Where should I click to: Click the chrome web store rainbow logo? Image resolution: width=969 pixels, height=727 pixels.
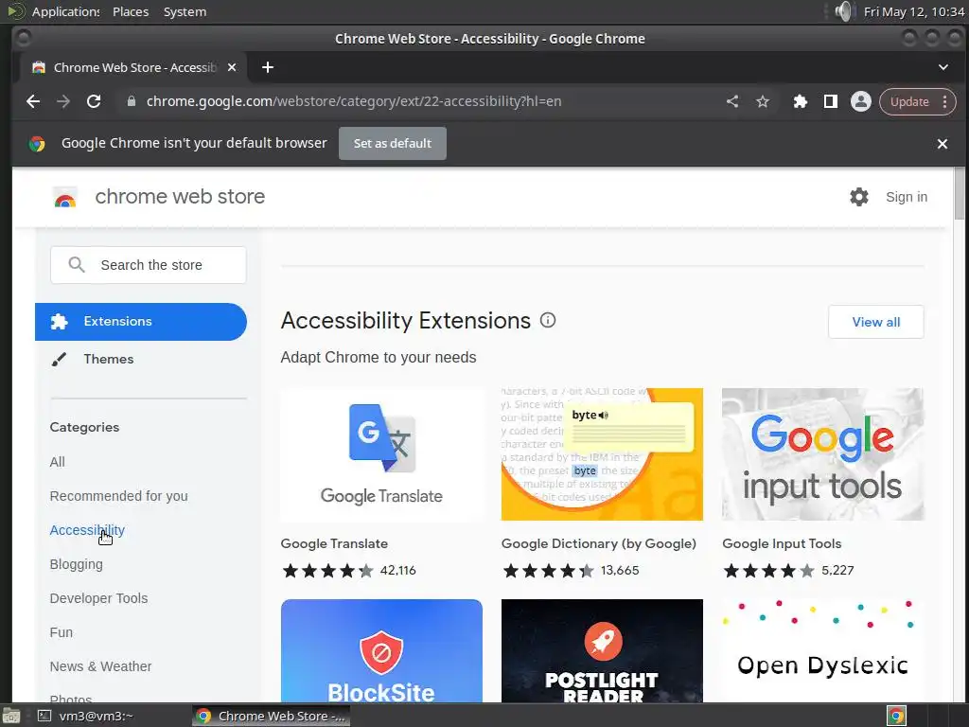pyautogui.click(x=65, y=197)
